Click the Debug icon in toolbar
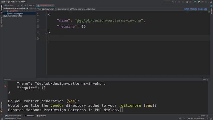213x120 pixels. coord(179,2)
